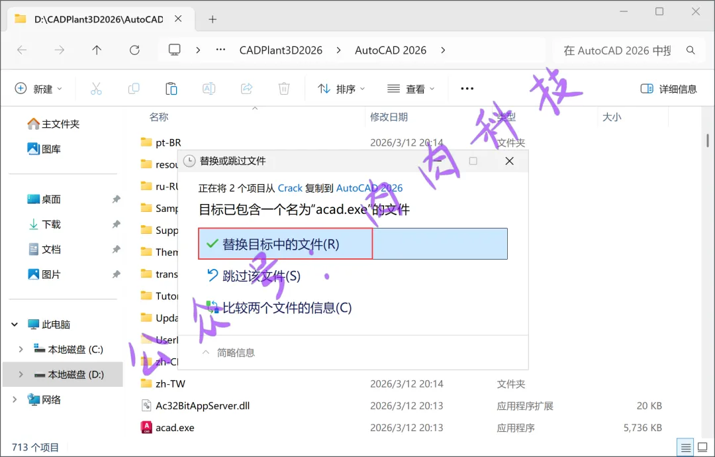The height and width of the screenshot is (457, 715).
Task: Refresh the current folder
Action: 134,50
